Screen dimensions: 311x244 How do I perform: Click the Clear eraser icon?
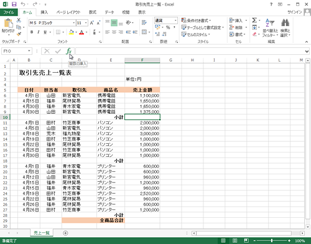254,34
